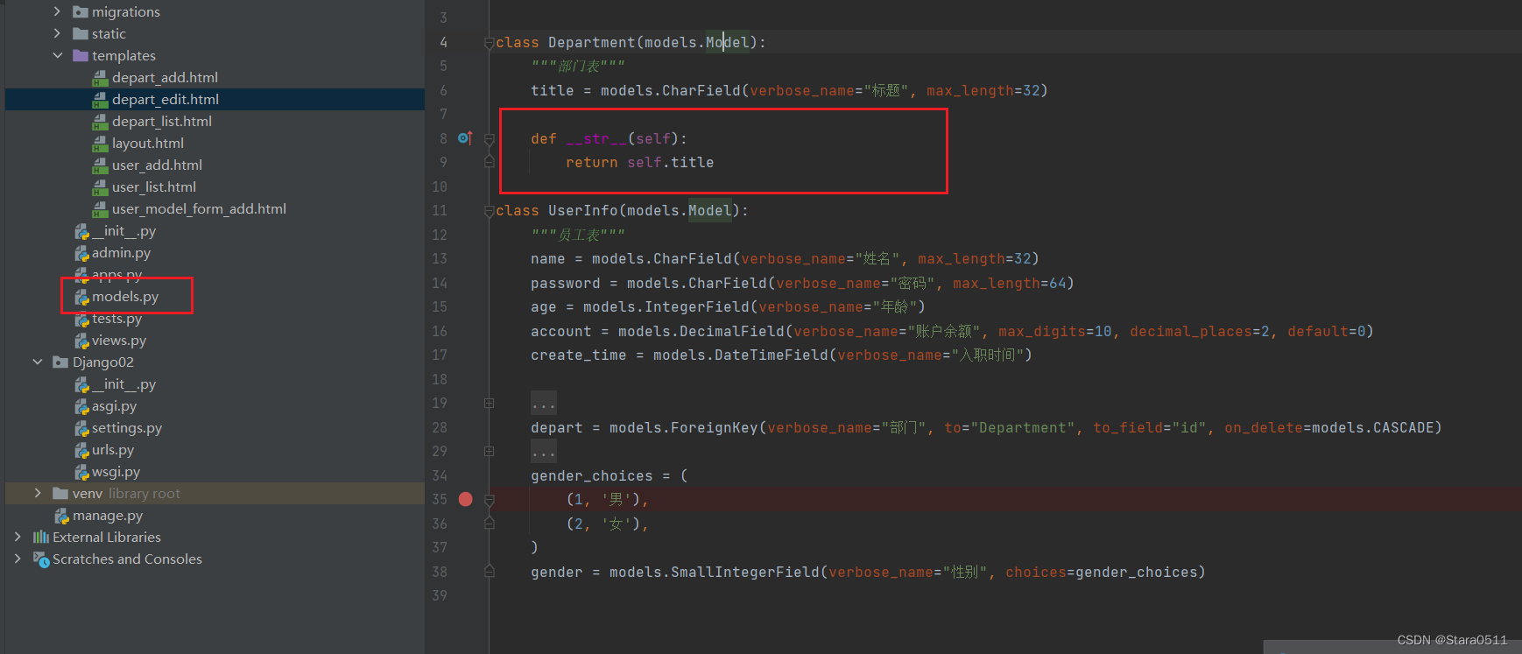Click the 'Department' class name on line 4
This screenshot has height=654, width=1522.
click(592, 42)
